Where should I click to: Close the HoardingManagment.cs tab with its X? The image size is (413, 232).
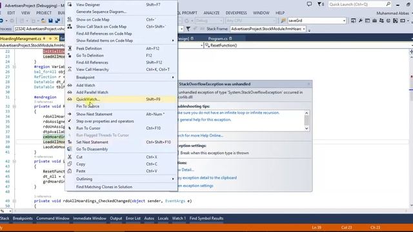coord(56,39)
